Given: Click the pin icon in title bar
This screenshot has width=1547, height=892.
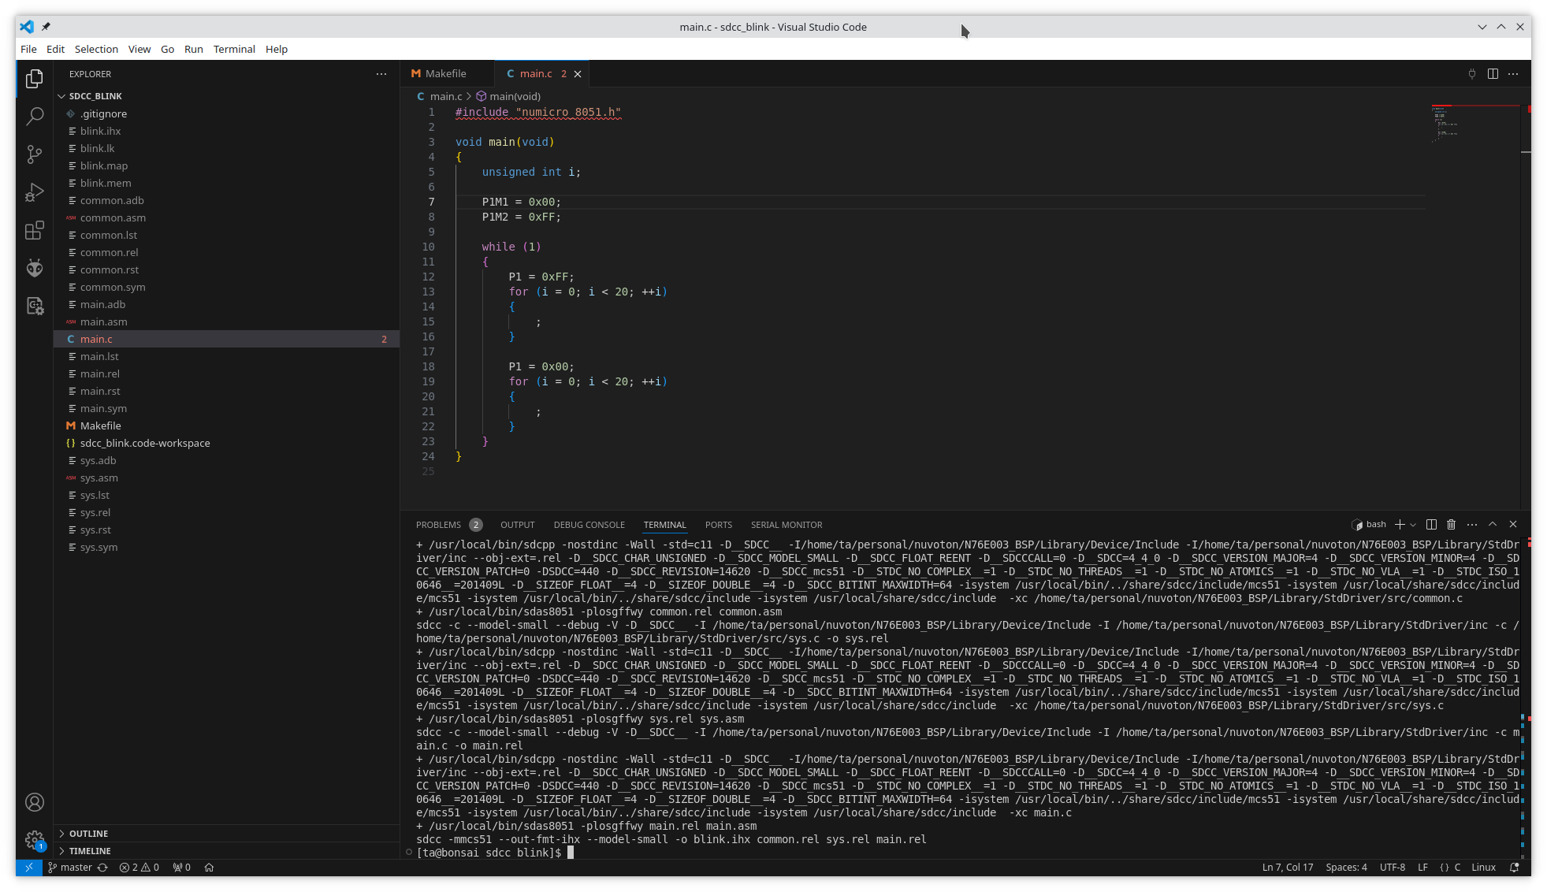Looking at the screenshot, I should (x=46, y=27).
